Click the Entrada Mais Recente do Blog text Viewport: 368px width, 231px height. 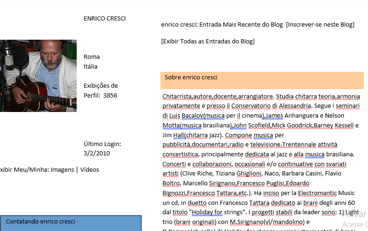(x=242, y=25)
